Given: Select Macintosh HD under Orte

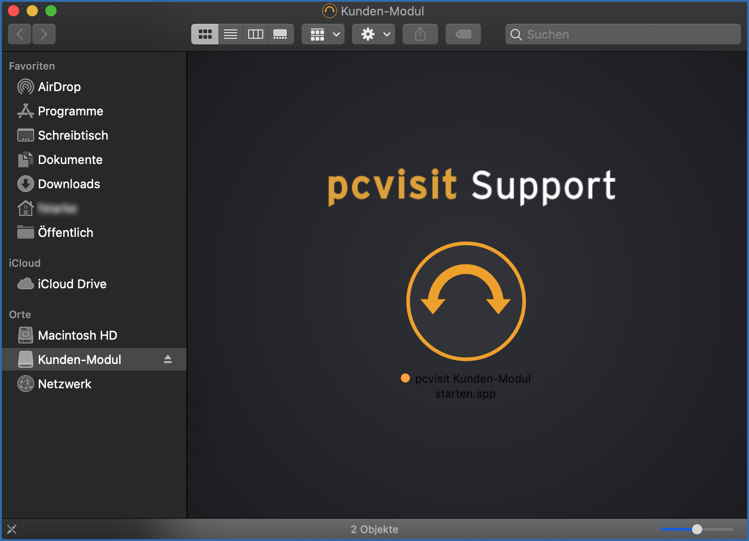Looking at the screenshot, I should (x=77, y=335).
